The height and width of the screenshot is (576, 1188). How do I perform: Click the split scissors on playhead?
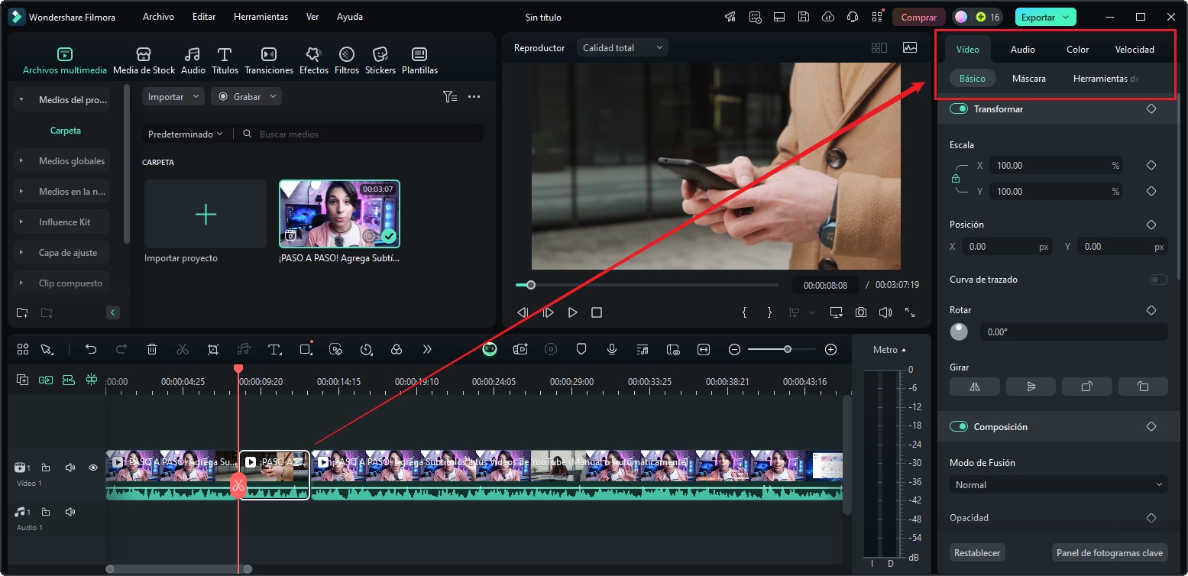pos(238,485)
